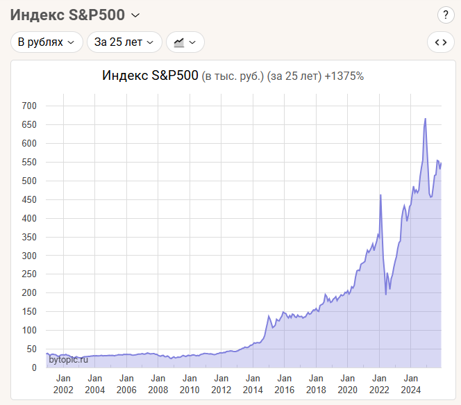Click the 'Jan 2024' axis label
This screenshot has height=405, width=461.
pos(411,384)
